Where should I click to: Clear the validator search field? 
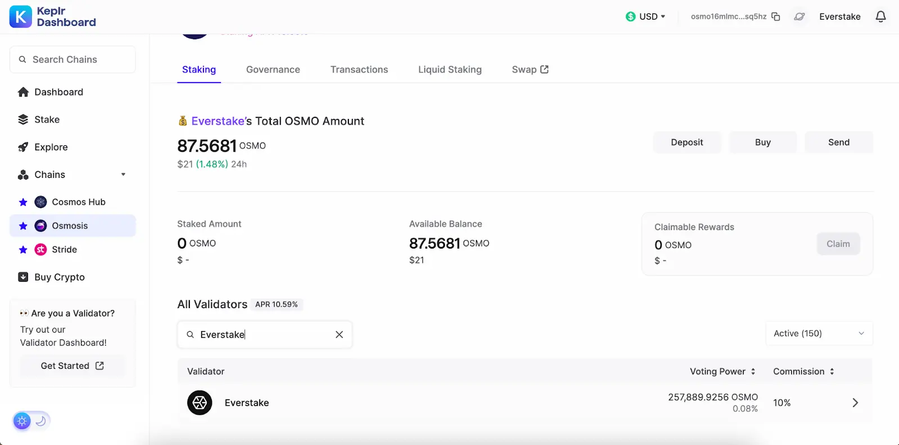click(339, 334)
